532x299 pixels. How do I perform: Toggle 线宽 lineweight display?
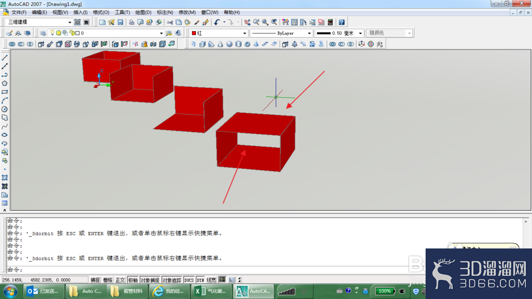211,280
